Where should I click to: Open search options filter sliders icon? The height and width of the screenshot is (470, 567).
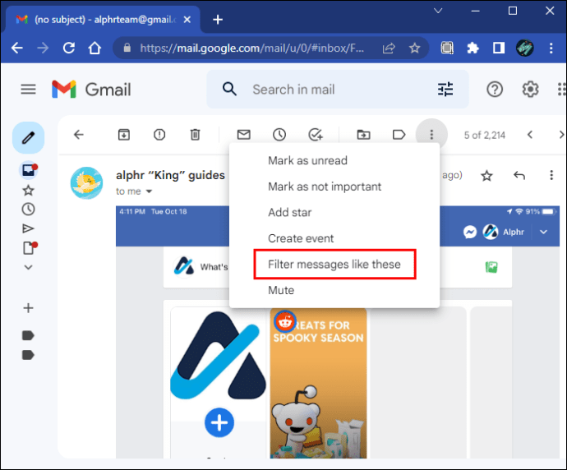(445, 89)
